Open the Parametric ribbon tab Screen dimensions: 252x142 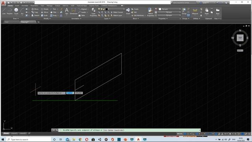(34, 6)
